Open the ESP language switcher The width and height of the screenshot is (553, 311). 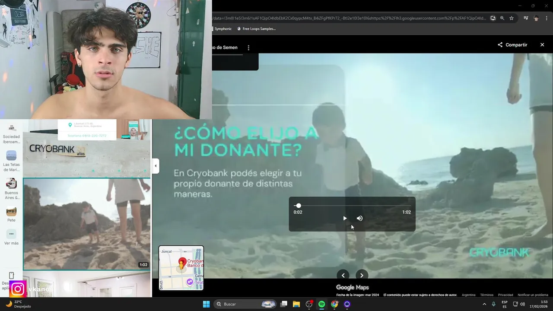[505, 304]
